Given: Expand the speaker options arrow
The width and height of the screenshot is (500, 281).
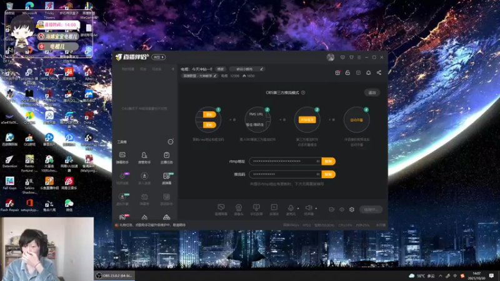Looking at the screenshot, I should tap(316, 209).
